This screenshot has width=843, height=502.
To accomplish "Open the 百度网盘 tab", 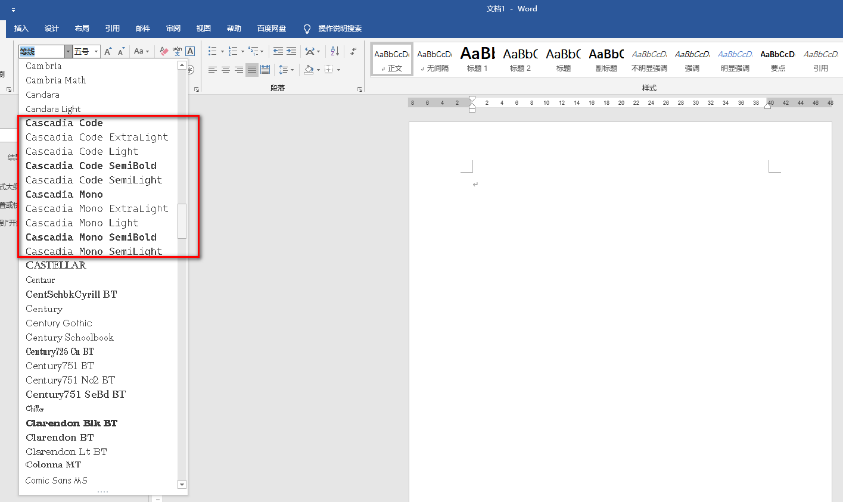I will (x=272, y=29).
